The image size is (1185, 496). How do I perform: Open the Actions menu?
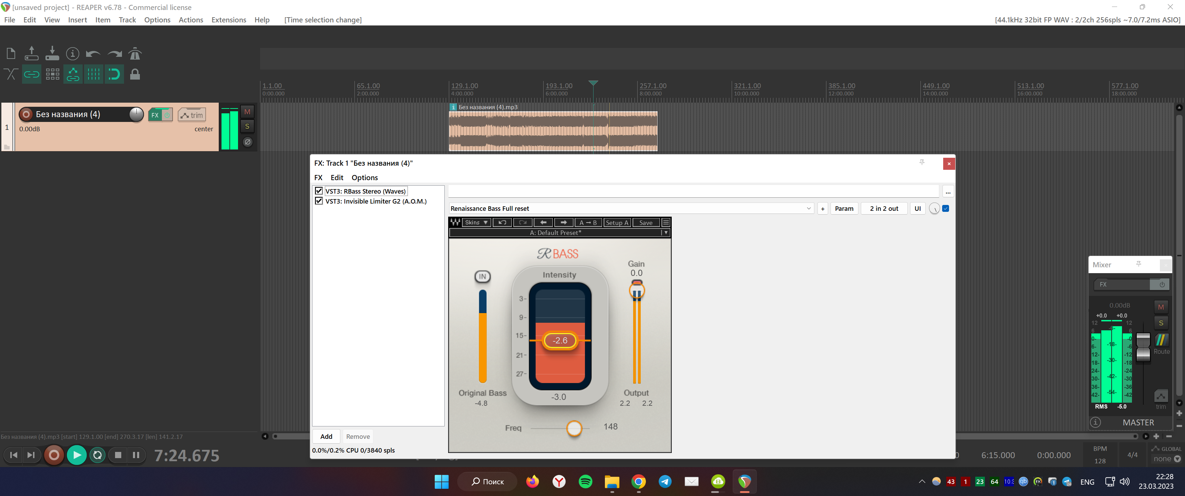[x=190, y=20]
